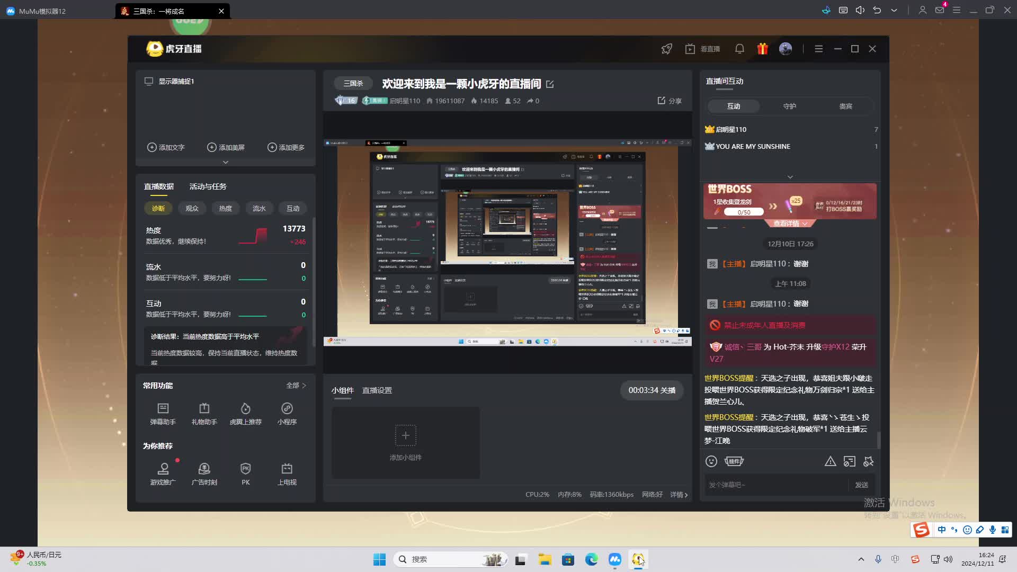The height and width of the screenshot is (572, 1017).
Task: Click the 0/50 dragon collection progress bar
Action: coord(744,211)
